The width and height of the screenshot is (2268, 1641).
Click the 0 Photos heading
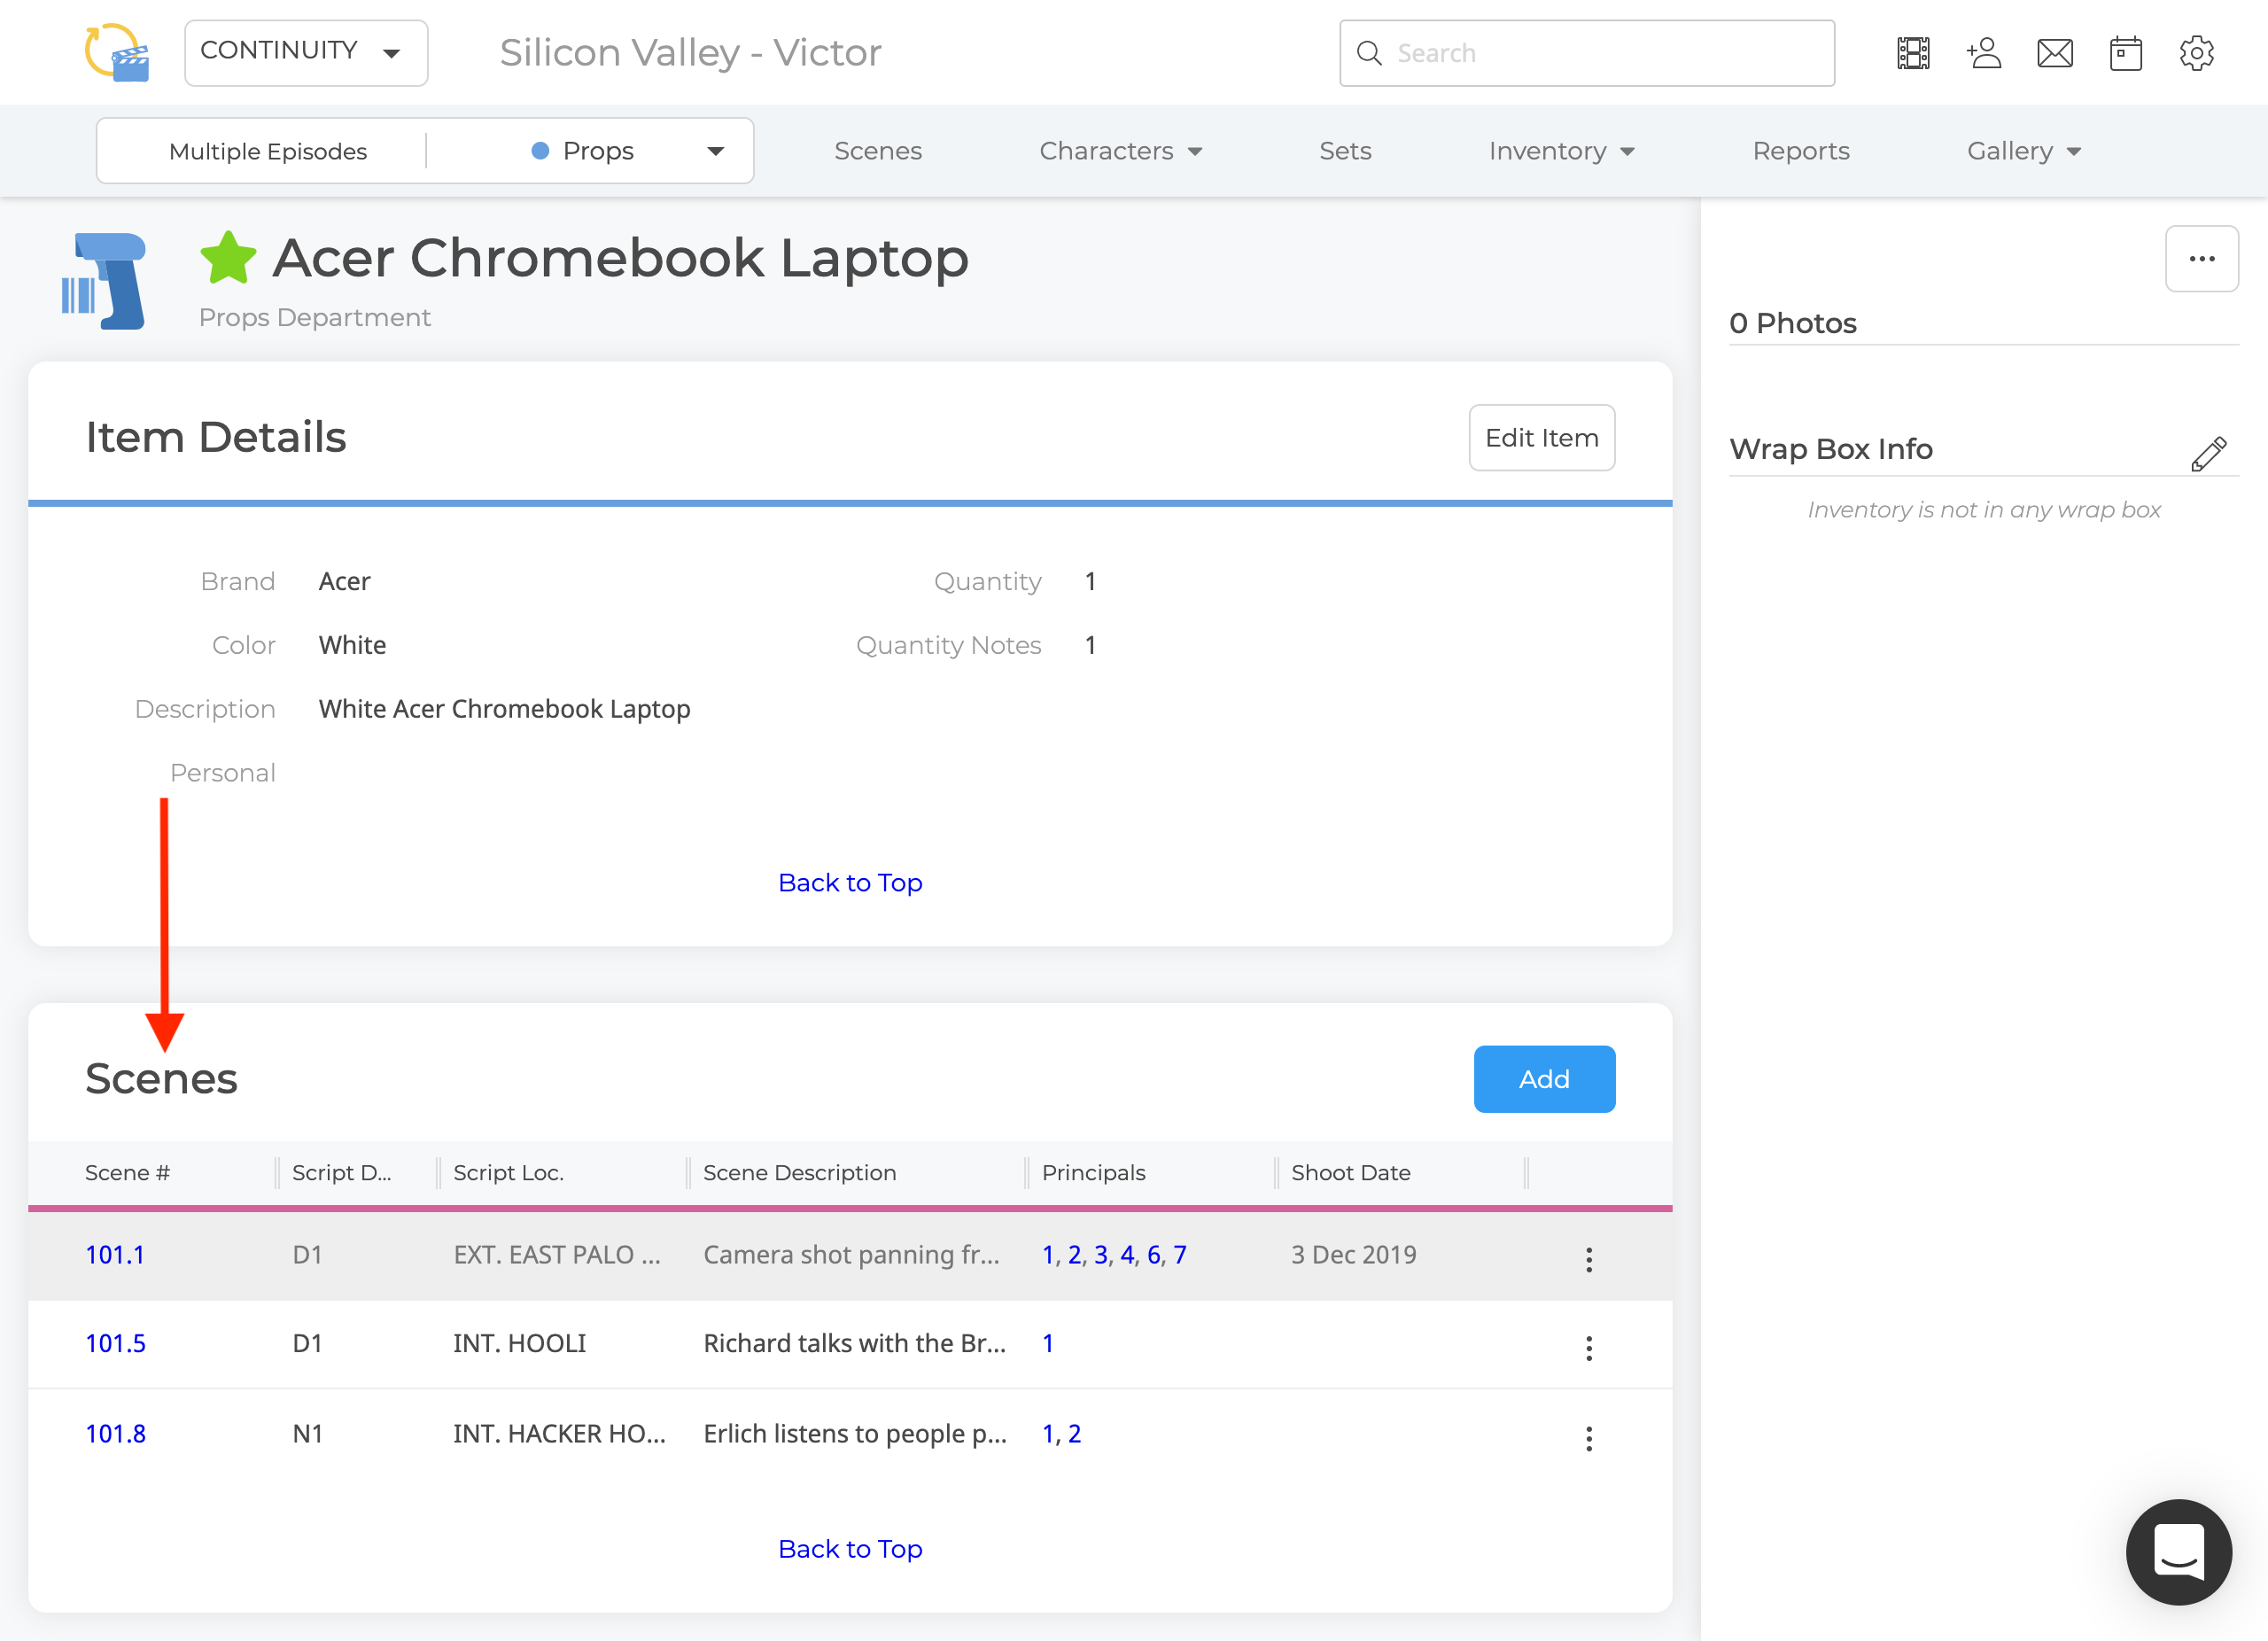(1792, 323)
